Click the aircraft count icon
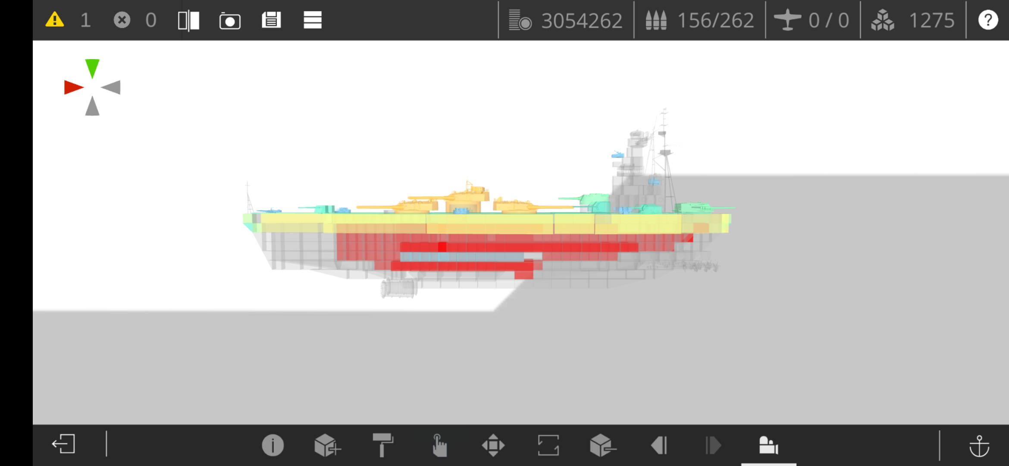The height and width of the screenshot is (466, 1009). coord(787,20)
